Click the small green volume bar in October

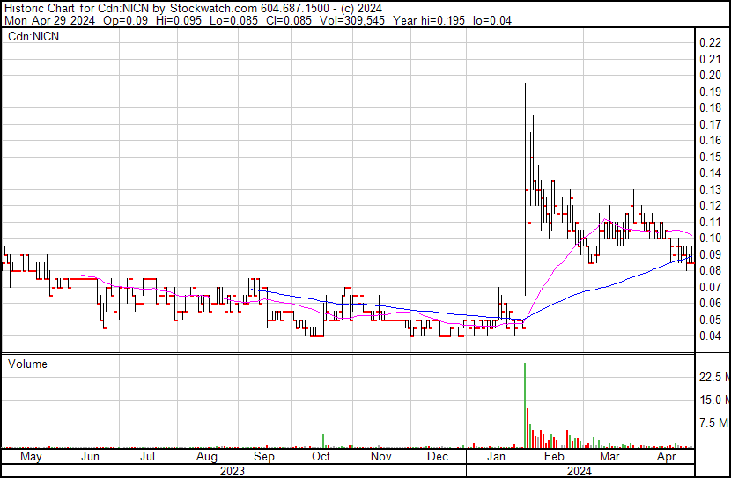click(x=323, y=441)
